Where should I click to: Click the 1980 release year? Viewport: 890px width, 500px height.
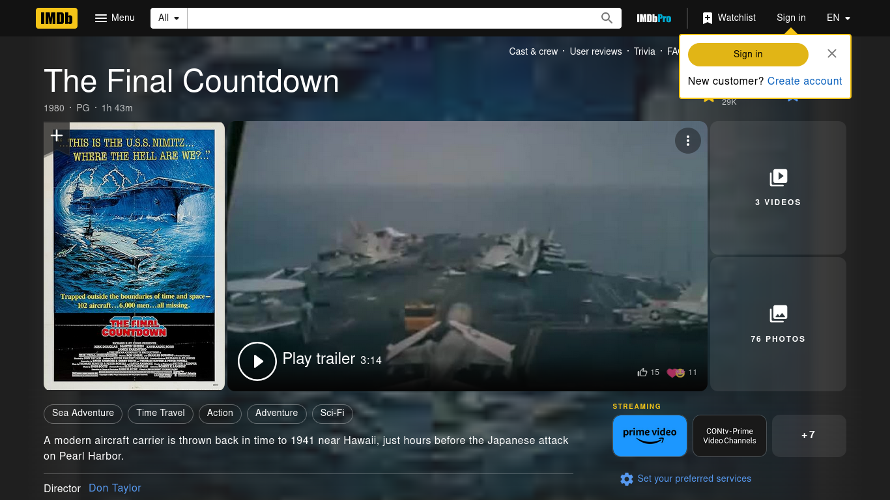pos(54,108)
